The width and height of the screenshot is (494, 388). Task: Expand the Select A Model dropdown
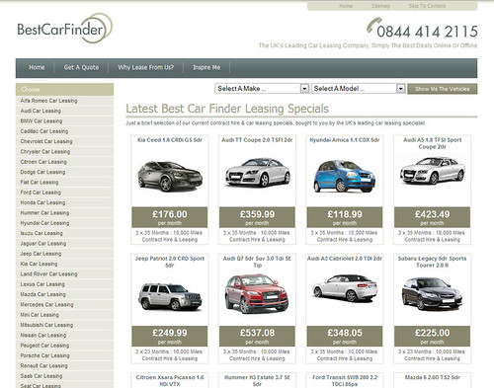point(359,89)
